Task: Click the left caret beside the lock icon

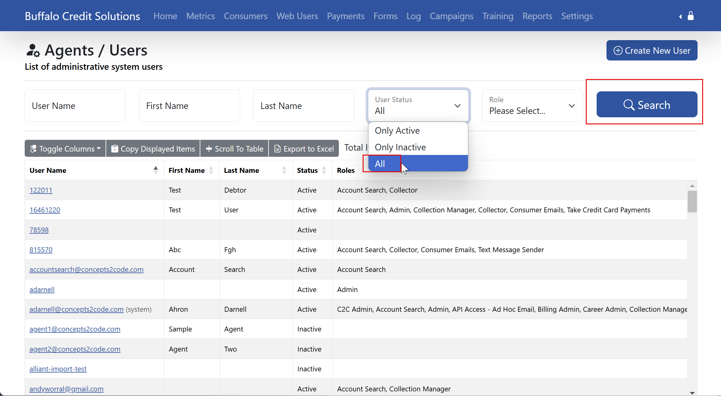Action: pyautogui.click(x=680, y=17)
